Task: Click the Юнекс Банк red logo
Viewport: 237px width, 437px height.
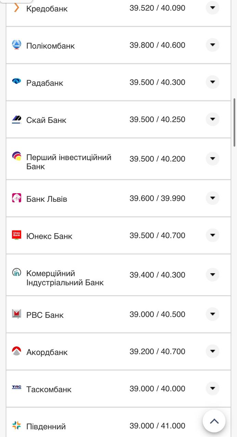Action: [x=16, y=235]
